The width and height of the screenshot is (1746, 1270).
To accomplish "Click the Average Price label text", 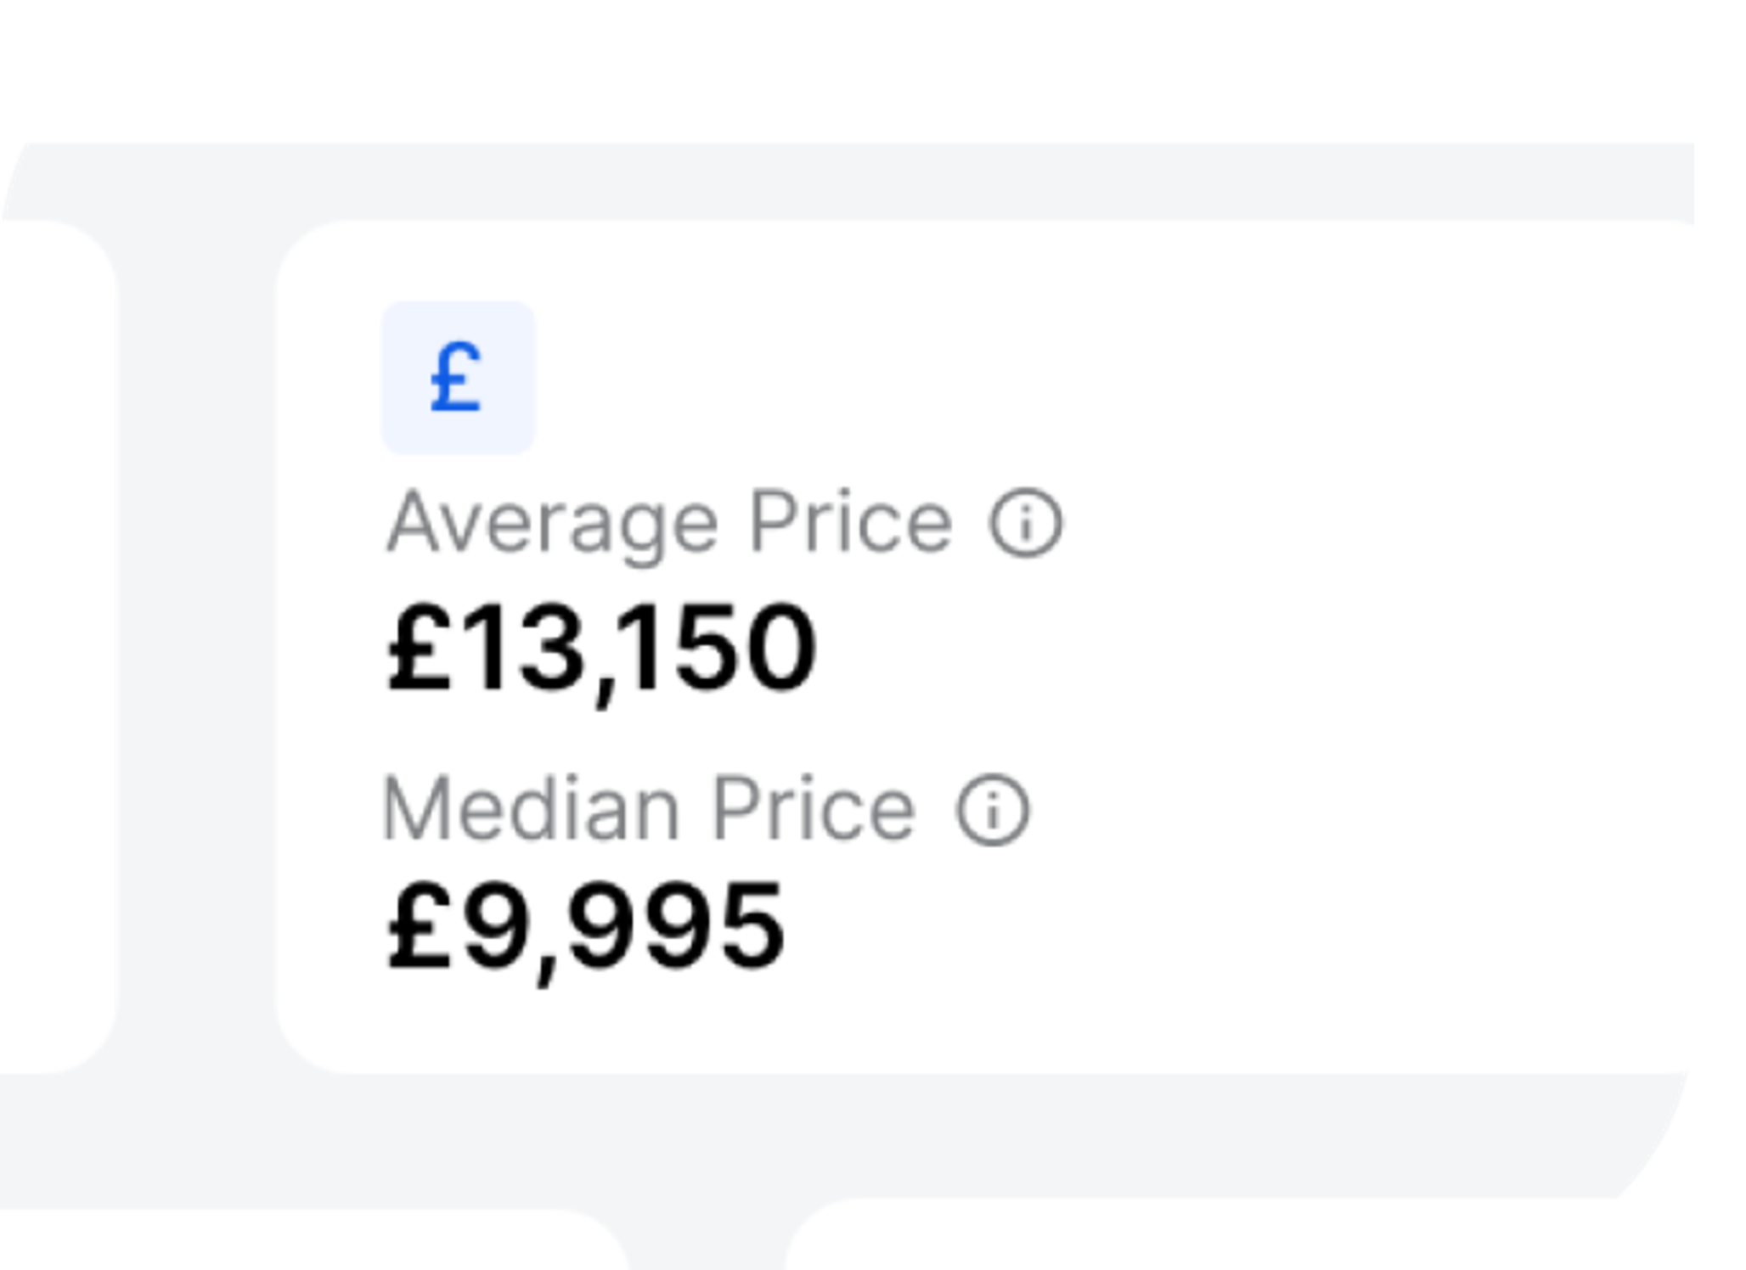I will pyautogui.click(x=669, y=523).
